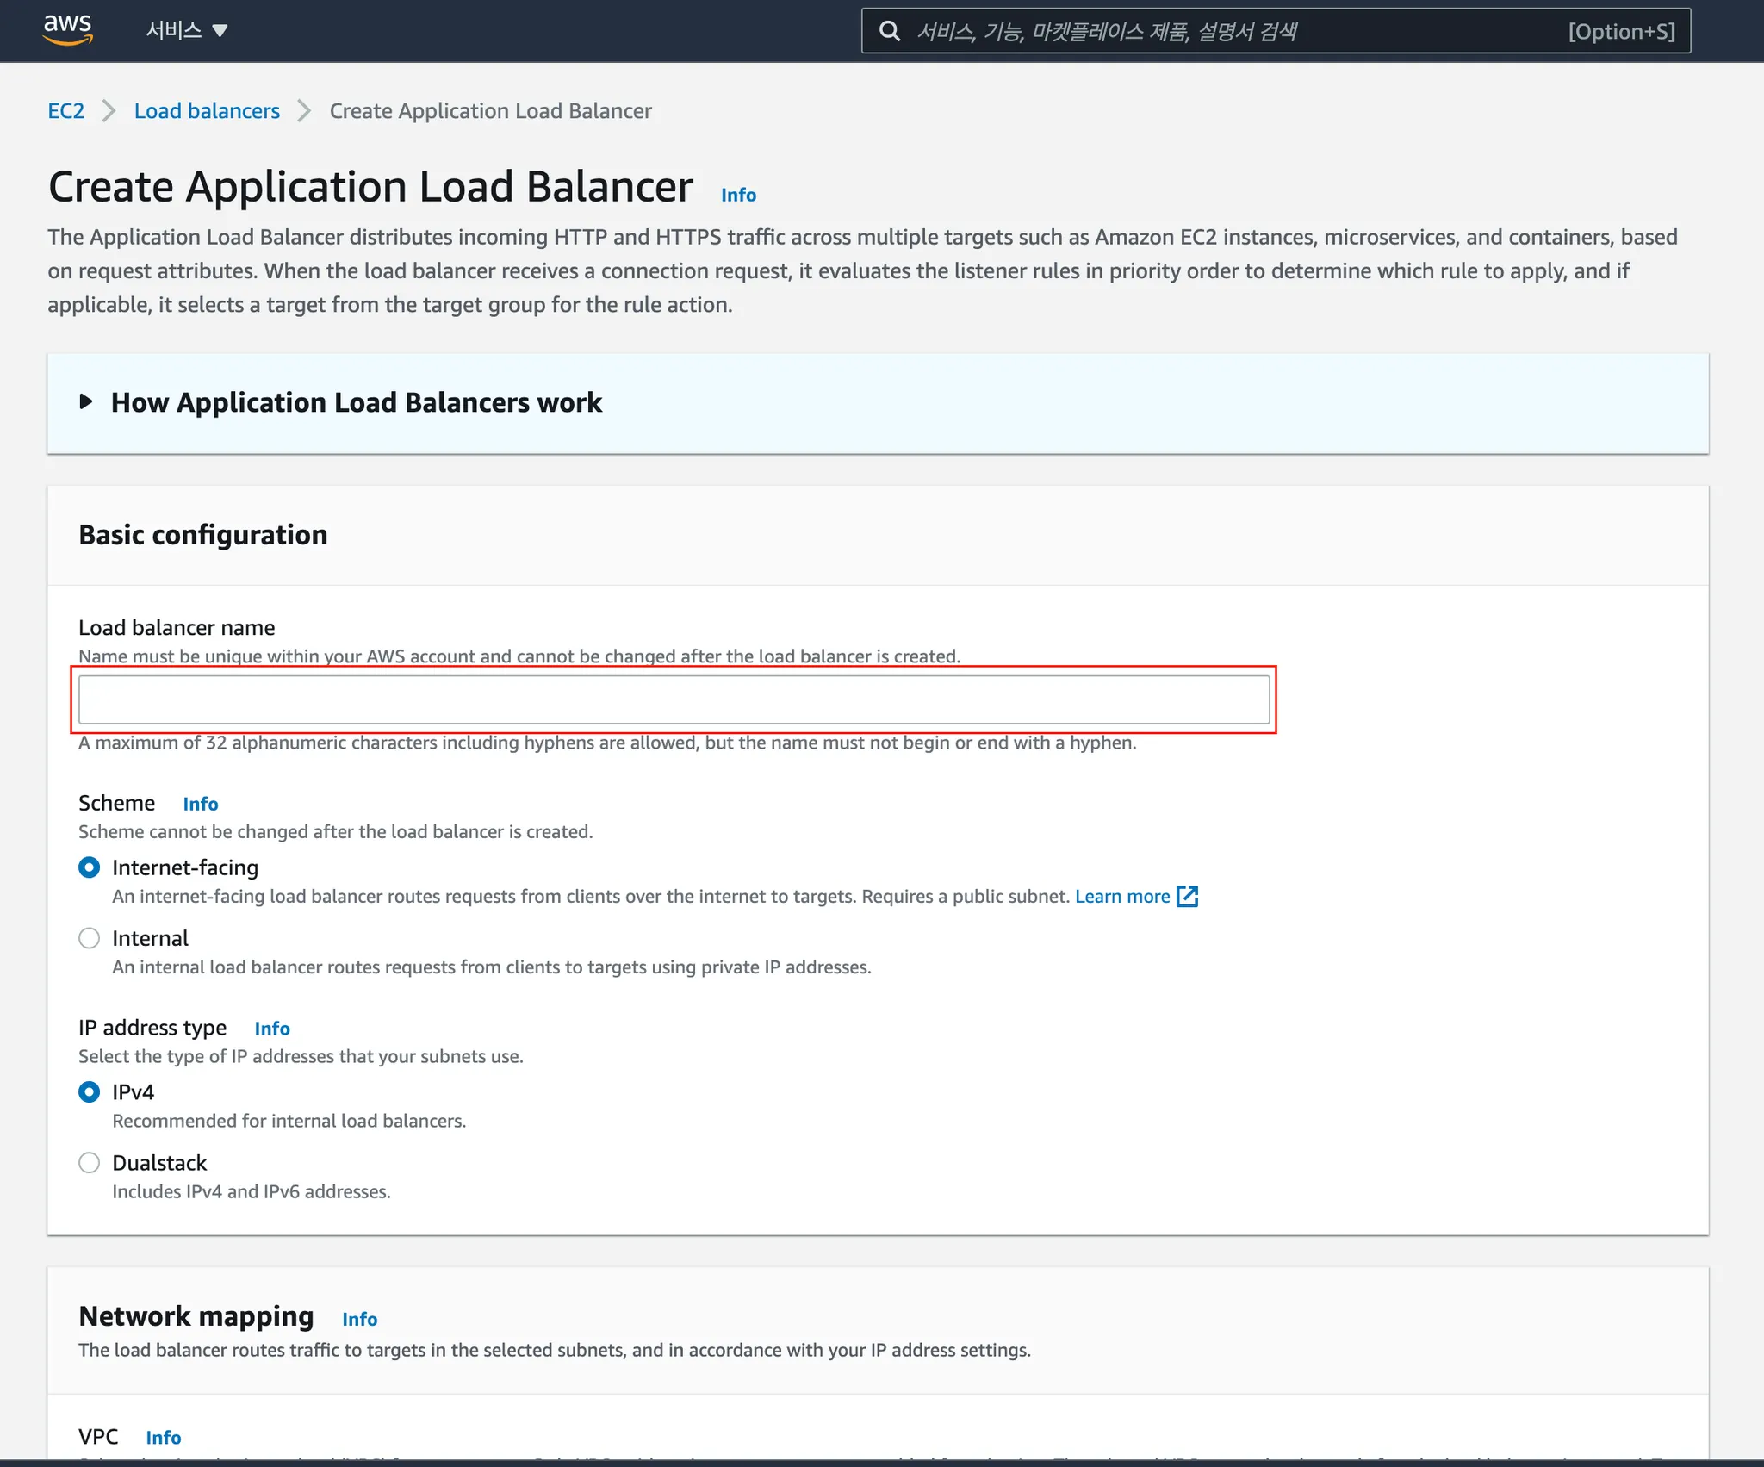Go to the EC2 breadcrumb link

click(x=65, y=111)
